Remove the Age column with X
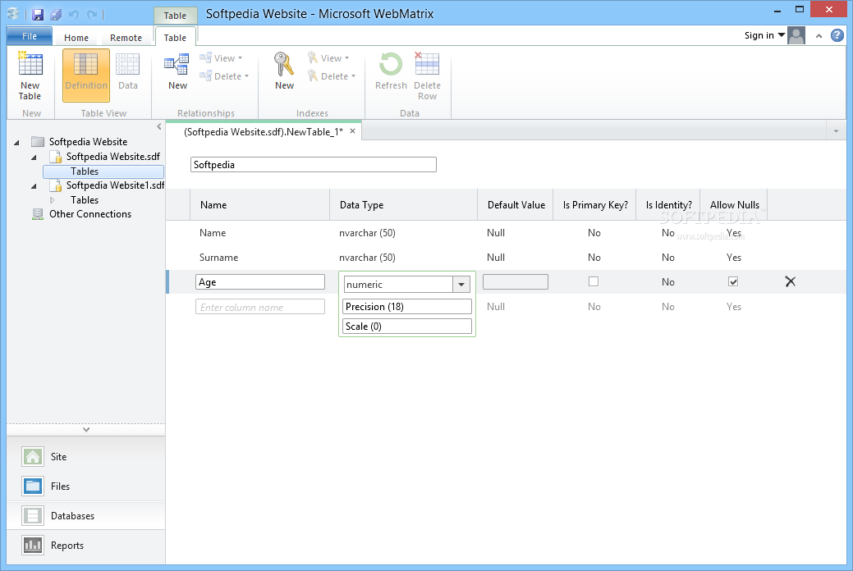853x571 pixels. click(790, 281)
